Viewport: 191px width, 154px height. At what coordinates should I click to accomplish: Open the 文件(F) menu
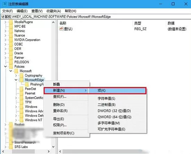(7, 11)
